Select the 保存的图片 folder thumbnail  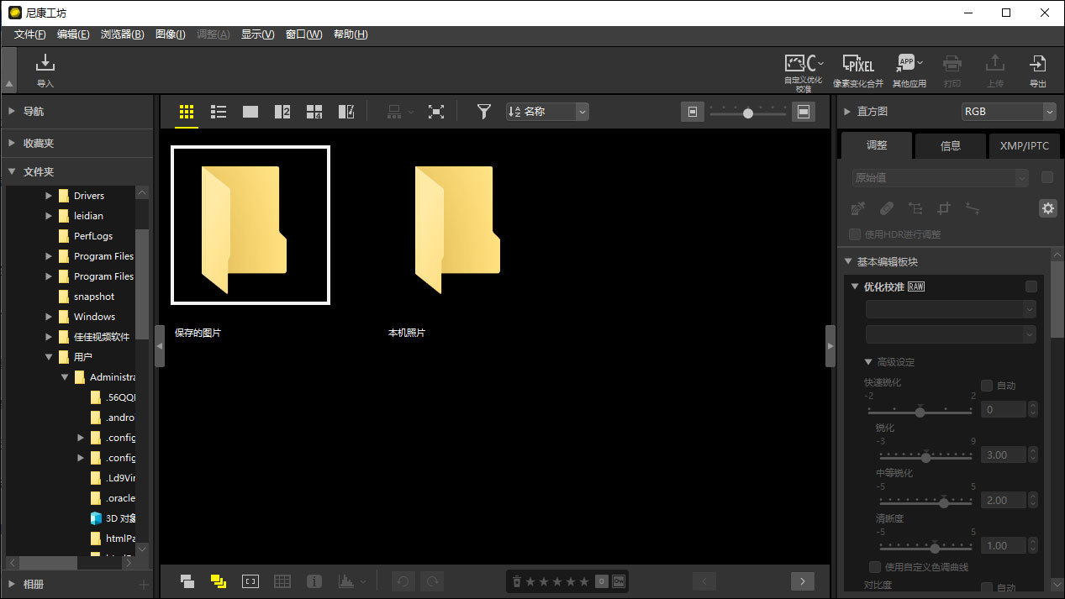pyautogui.click(x=250, y=225)
